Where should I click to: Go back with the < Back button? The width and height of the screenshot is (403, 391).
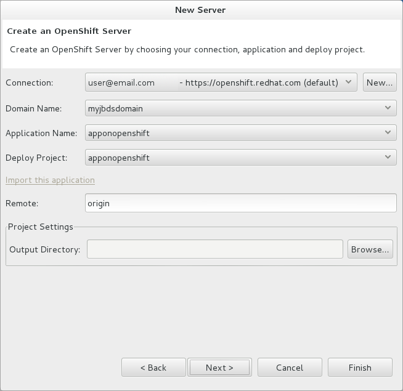pos(153,368)
